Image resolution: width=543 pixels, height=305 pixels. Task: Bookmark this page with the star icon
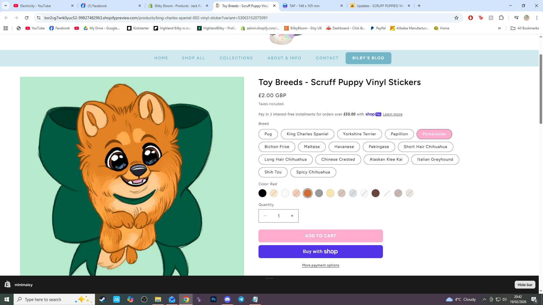point(456,18)
